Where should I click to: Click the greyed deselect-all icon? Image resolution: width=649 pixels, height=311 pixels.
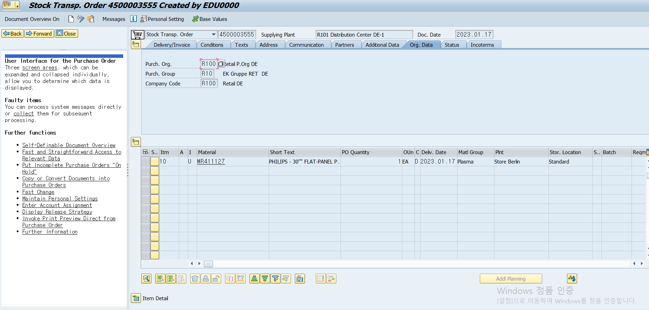[x=181, y=279]
